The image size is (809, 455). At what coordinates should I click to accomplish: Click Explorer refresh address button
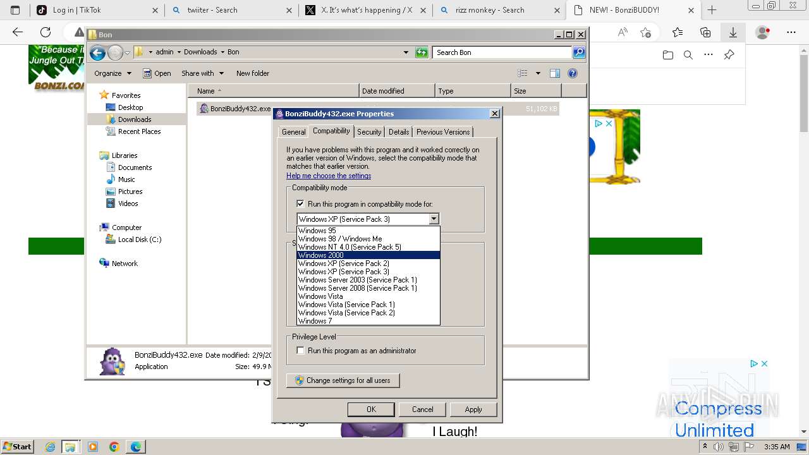[422, 52]
